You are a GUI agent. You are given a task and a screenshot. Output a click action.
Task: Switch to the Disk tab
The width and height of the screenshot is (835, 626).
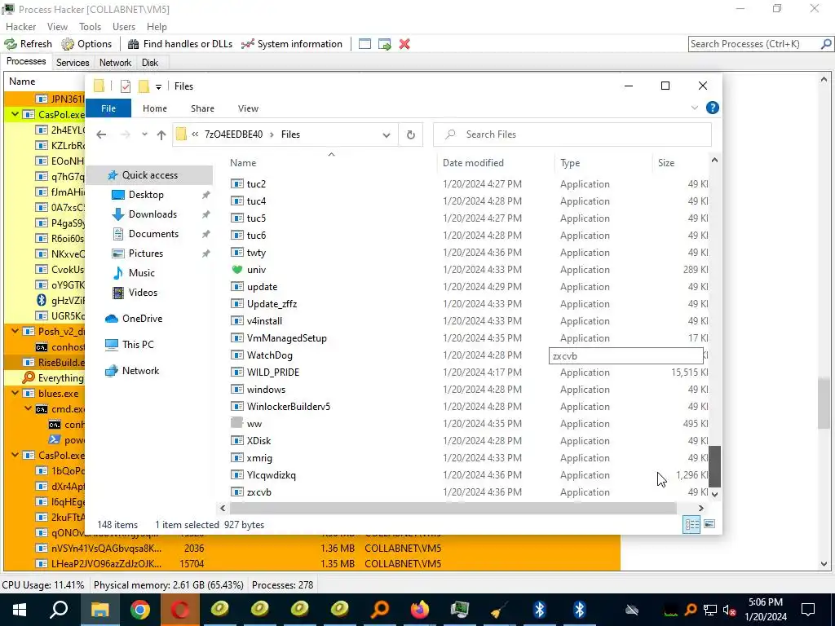150,62
